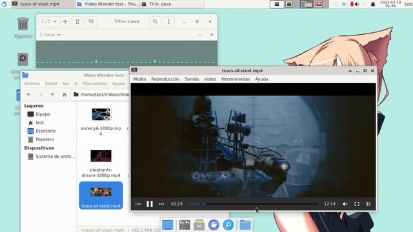Open Editar menu in file manager
Screen dimensions: 413x232
tap(51, 83)
